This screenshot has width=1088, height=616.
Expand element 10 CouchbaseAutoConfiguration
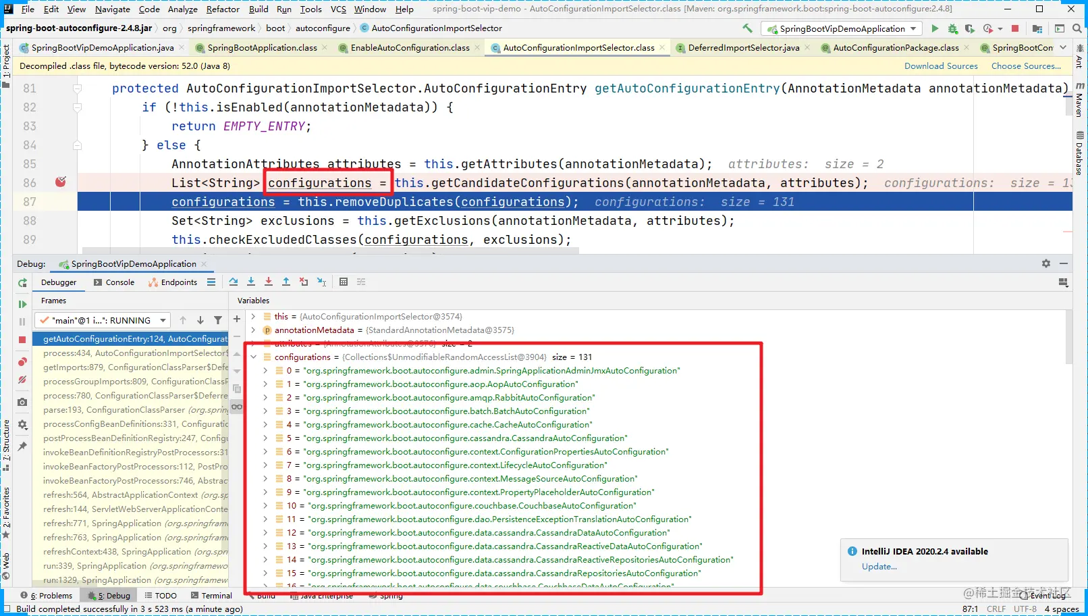[265, 505]
